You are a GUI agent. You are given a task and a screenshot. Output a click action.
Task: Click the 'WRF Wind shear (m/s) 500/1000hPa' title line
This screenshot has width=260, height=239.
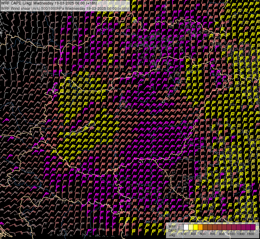65,8
